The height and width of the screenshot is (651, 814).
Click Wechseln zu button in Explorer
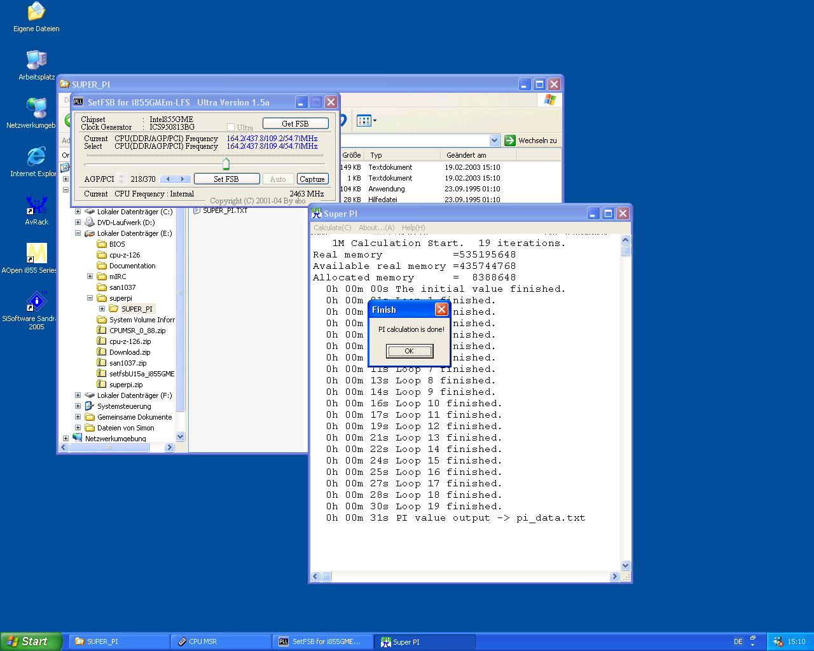point(531,140)
